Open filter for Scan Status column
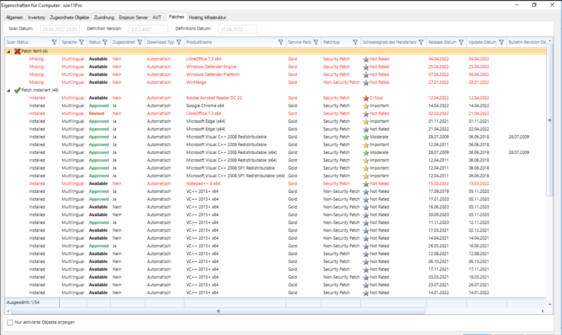Screen dimensions: 562x335 point(54,42)
